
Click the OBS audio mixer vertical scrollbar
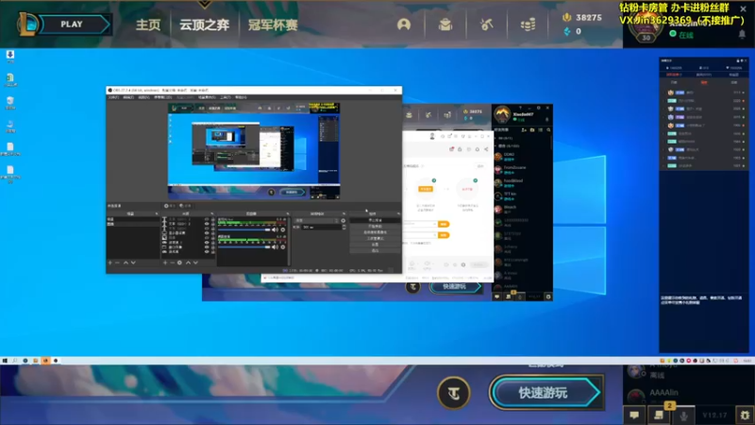(x=290, y=241)
